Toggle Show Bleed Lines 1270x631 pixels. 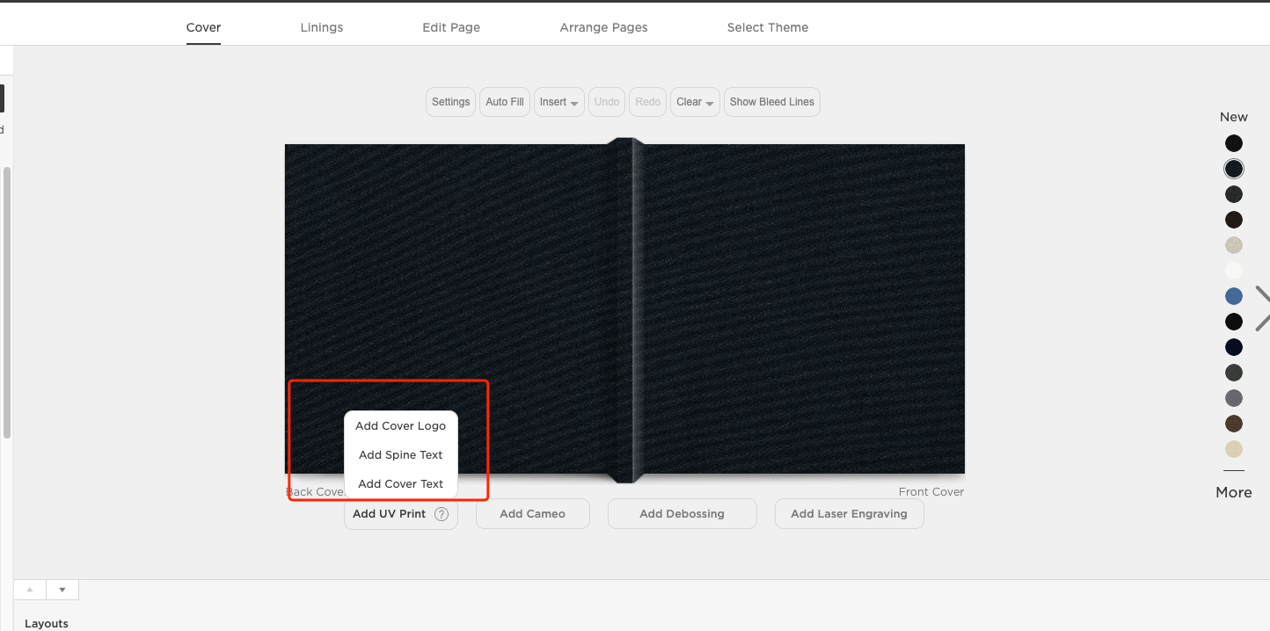772,102
